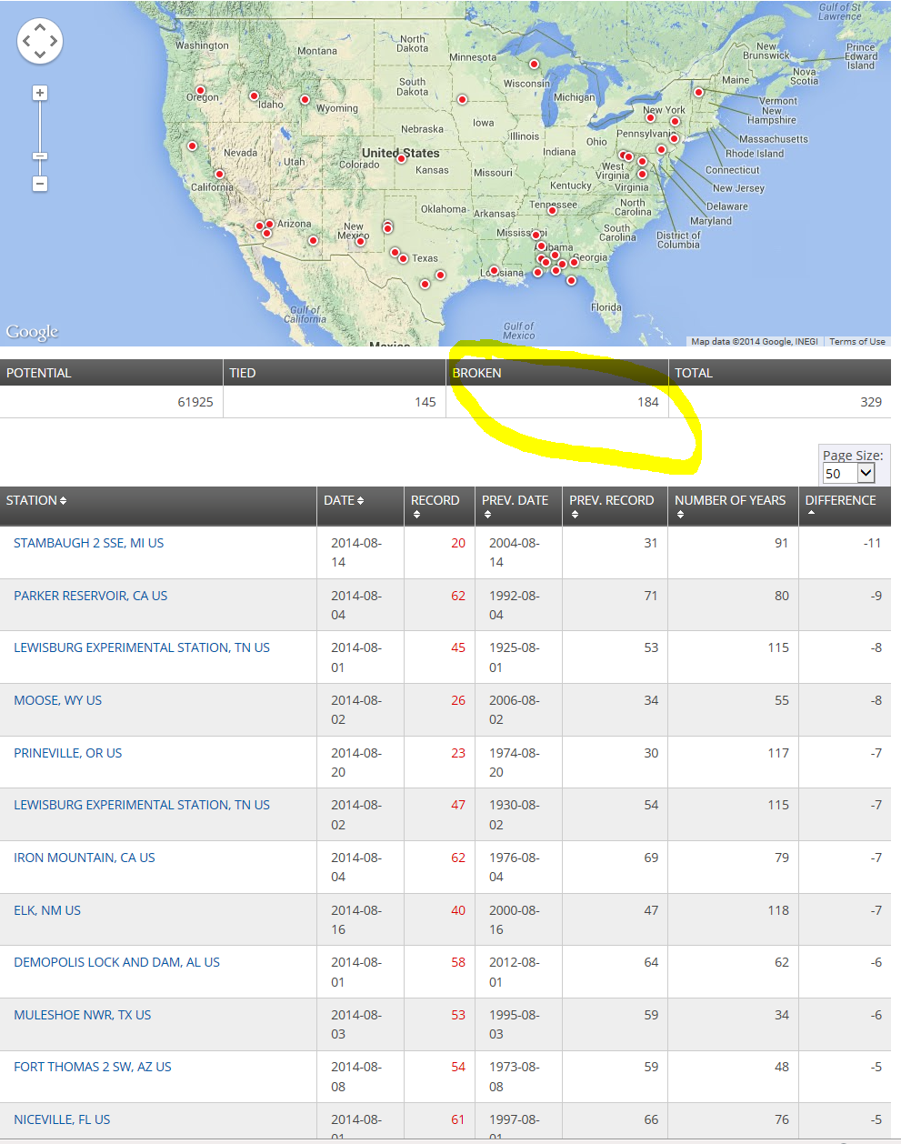Image resolution: width=901 pixels, height=1144 pixels.
Task: Click the map zoom out minus button
Action: pos(39,184)
